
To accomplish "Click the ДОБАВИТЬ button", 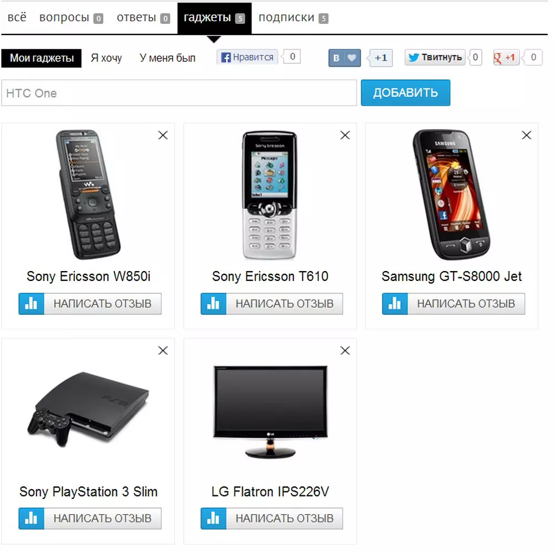I will click(405, 93).
